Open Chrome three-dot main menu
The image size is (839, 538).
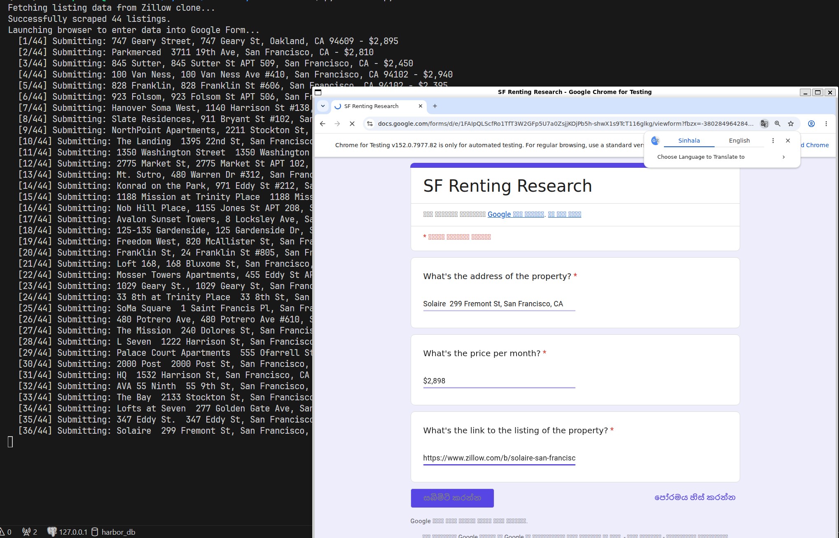pos(826,124)
